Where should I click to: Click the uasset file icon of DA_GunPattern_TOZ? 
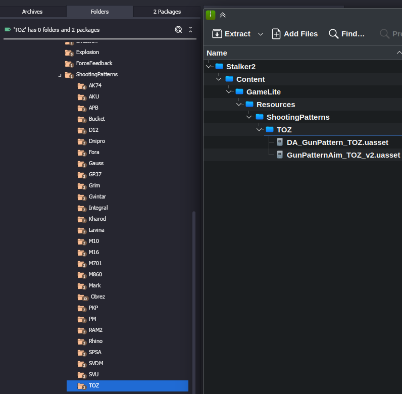coord(280,142)
